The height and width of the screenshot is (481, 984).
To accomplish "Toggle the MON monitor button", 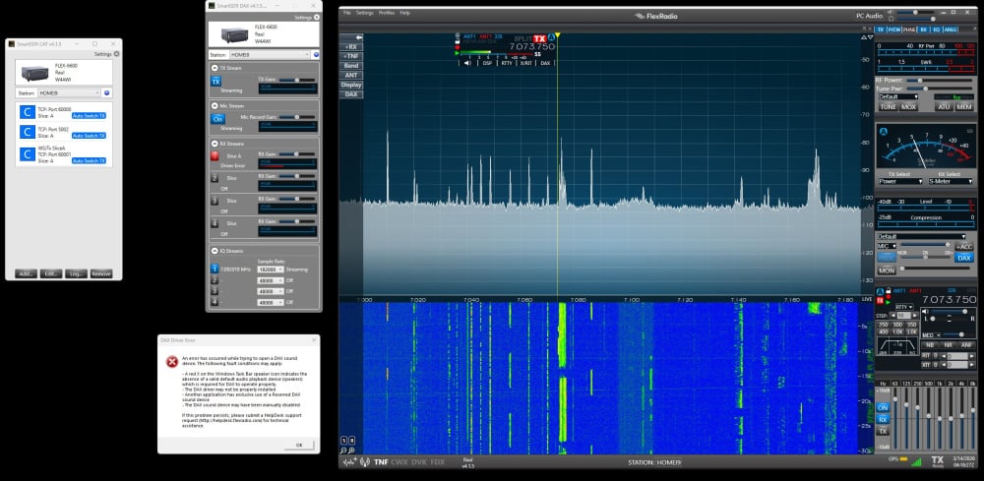I will [x=887, y=271].
